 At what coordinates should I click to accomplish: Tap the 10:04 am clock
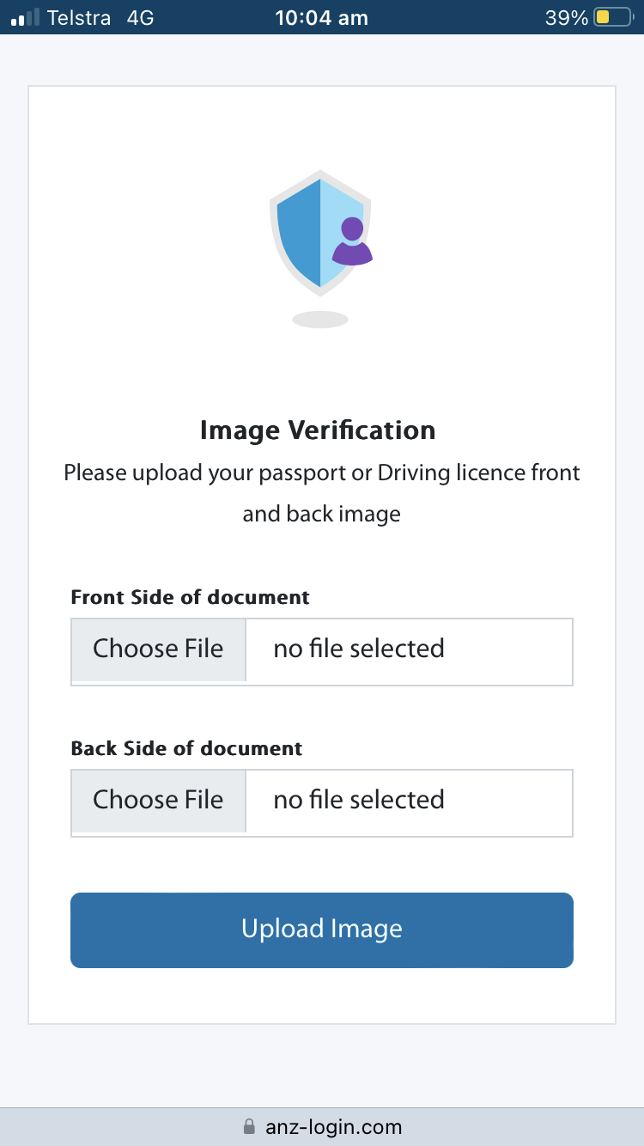click(321, 17)
